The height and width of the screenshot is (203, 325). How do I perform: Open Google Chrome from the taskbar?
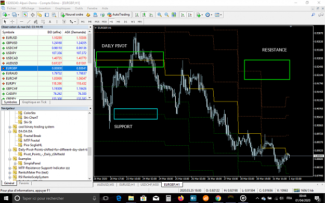tap(218, 198)
